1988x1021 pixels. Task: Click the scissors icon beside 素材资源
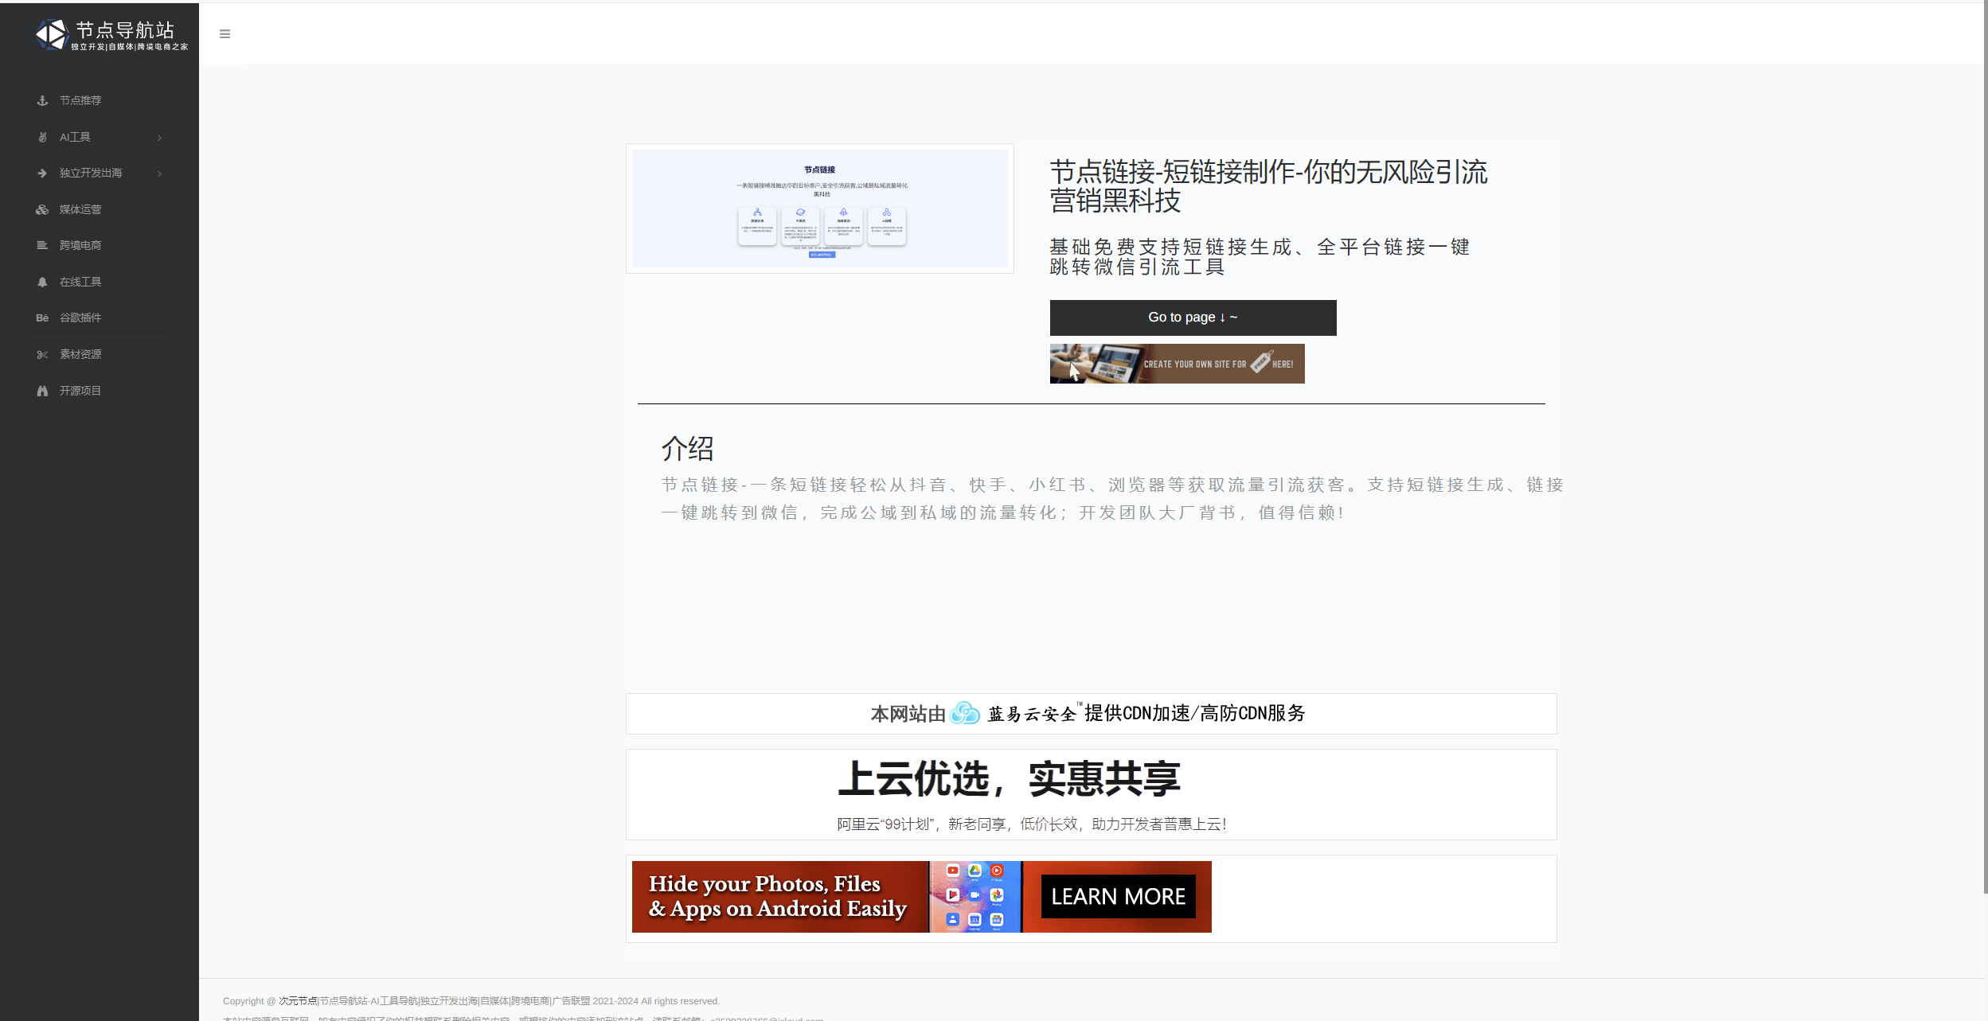(42, 354)
